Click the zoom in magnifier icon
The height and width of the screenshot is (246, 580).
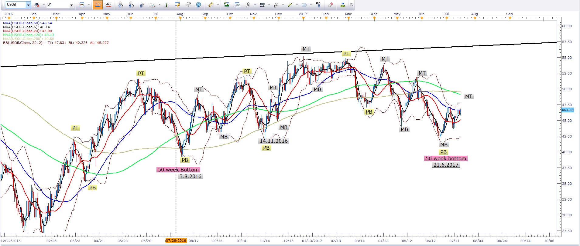(x=121, y=5)
